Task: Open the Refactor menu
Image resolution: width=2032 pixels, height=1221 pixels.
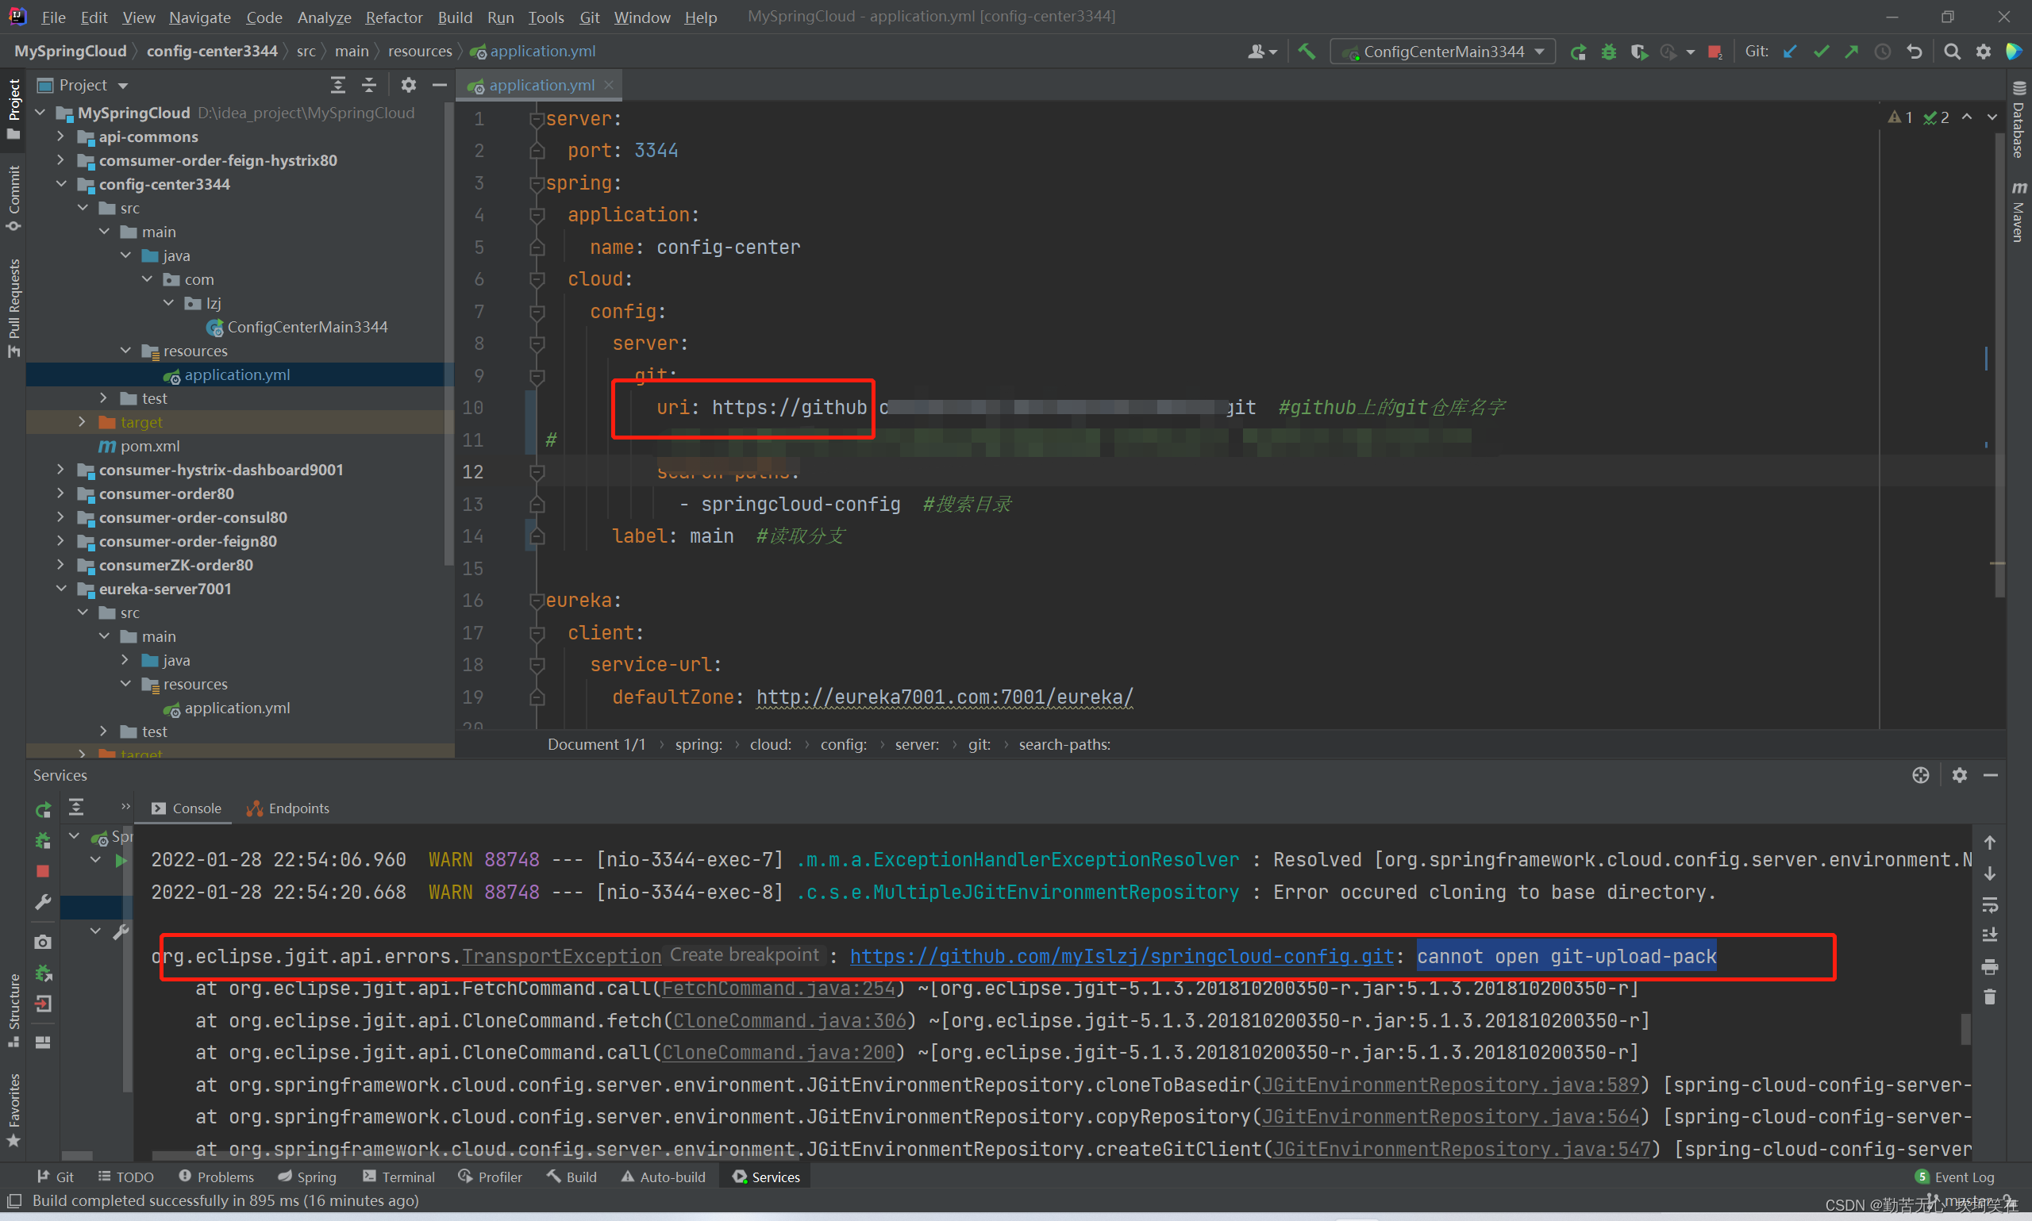Action: [394, 17]
